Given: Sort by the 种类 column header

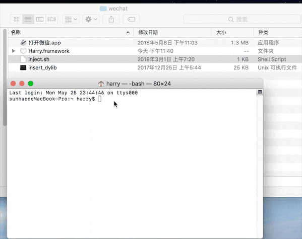Looking at the screenshot, I should pos(263,32).
